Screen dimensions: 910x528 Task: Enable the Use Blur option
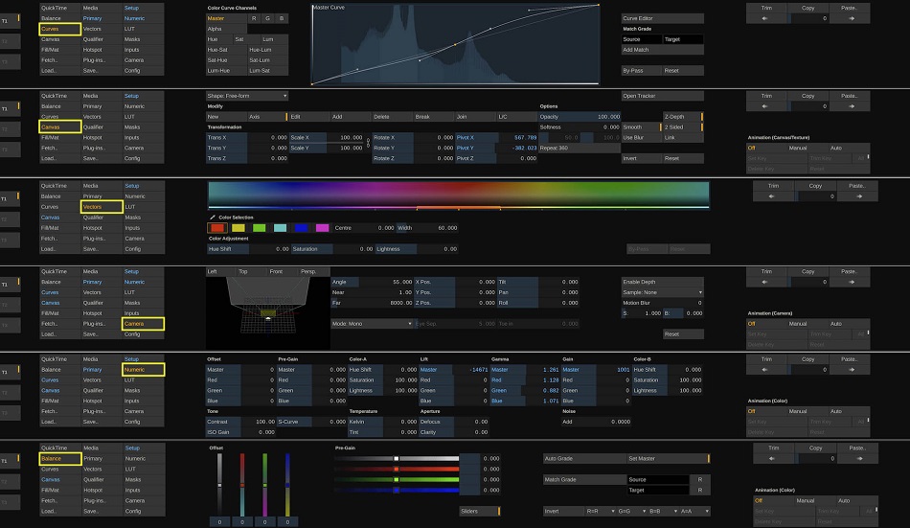point(641,138)
